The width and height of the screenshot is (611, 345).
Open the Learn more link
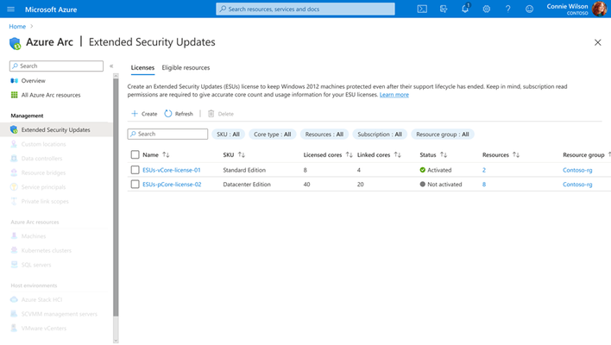[x=394, y=95]
